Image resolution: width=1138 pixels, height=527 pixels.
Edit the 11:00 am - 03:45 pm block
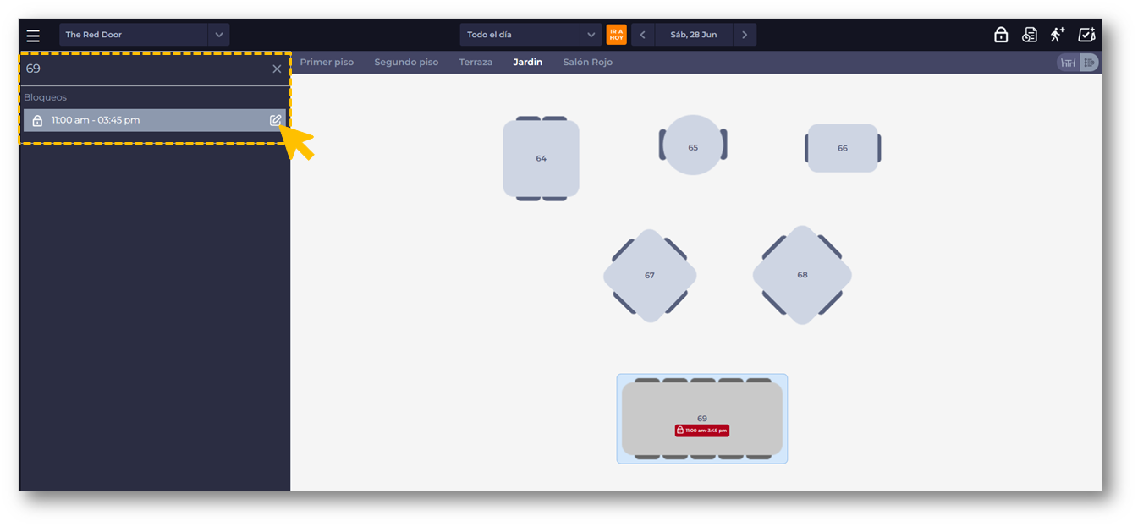(x=276, y=120)
